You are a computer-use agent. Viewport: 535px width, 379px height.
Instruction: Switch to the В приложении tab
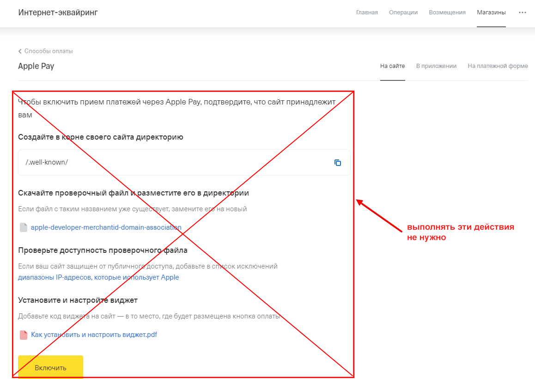coord(436,66)
